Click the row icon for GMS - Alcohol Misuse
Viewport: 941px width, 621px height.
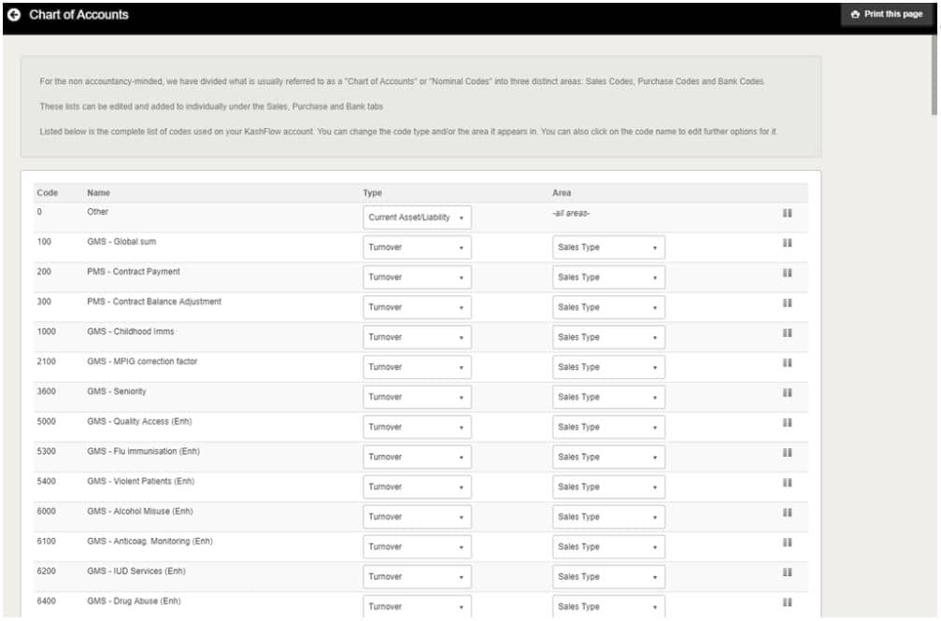click(788, 512)
